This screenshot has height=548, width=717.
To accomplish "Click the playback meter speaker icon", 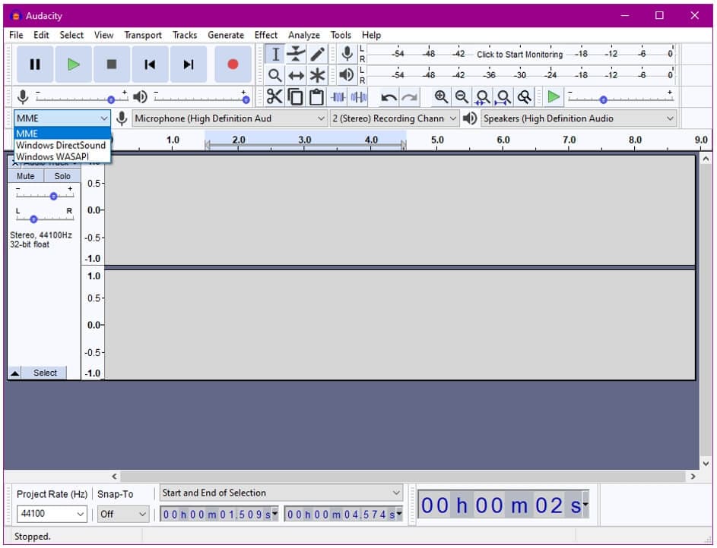I will [x=347, y=75].
